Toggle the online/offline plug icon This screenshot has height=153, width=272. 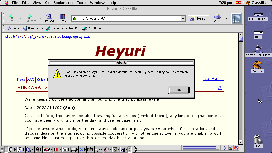[x=224, y=148]
